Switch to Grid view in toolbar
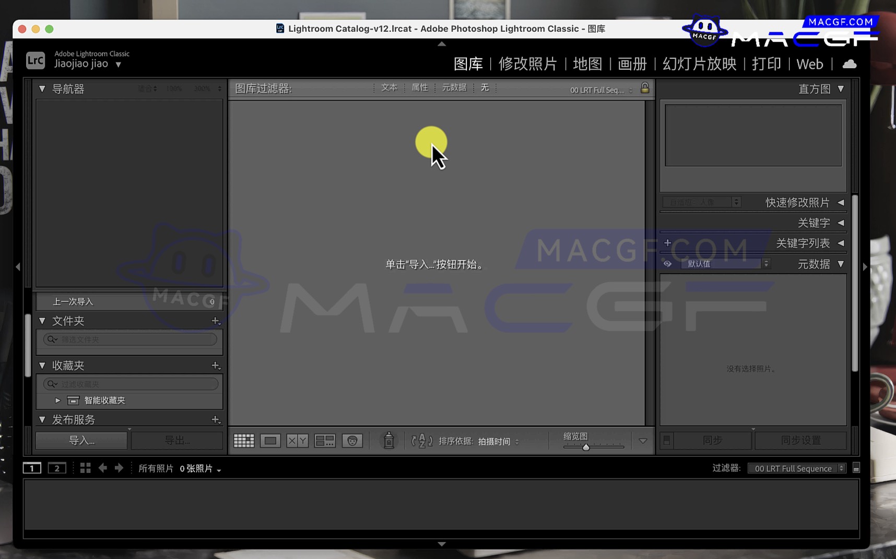Viewport: 896px width, 559px height. point(243,441)
